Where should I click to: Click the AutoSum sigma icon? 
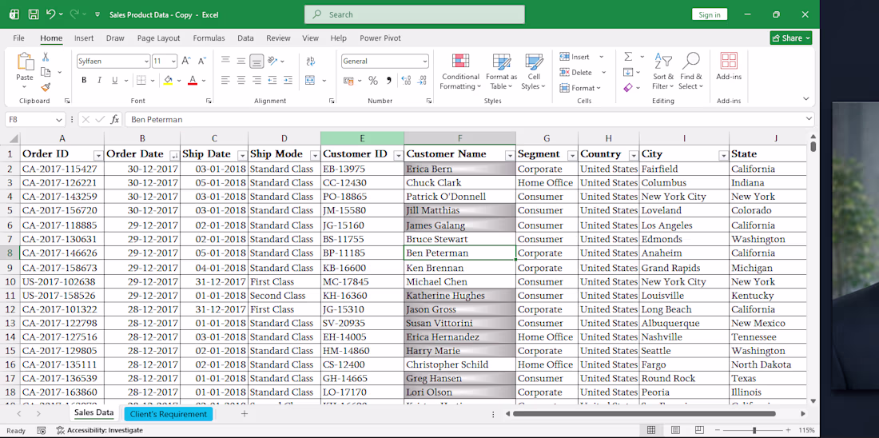coord(628,57)
